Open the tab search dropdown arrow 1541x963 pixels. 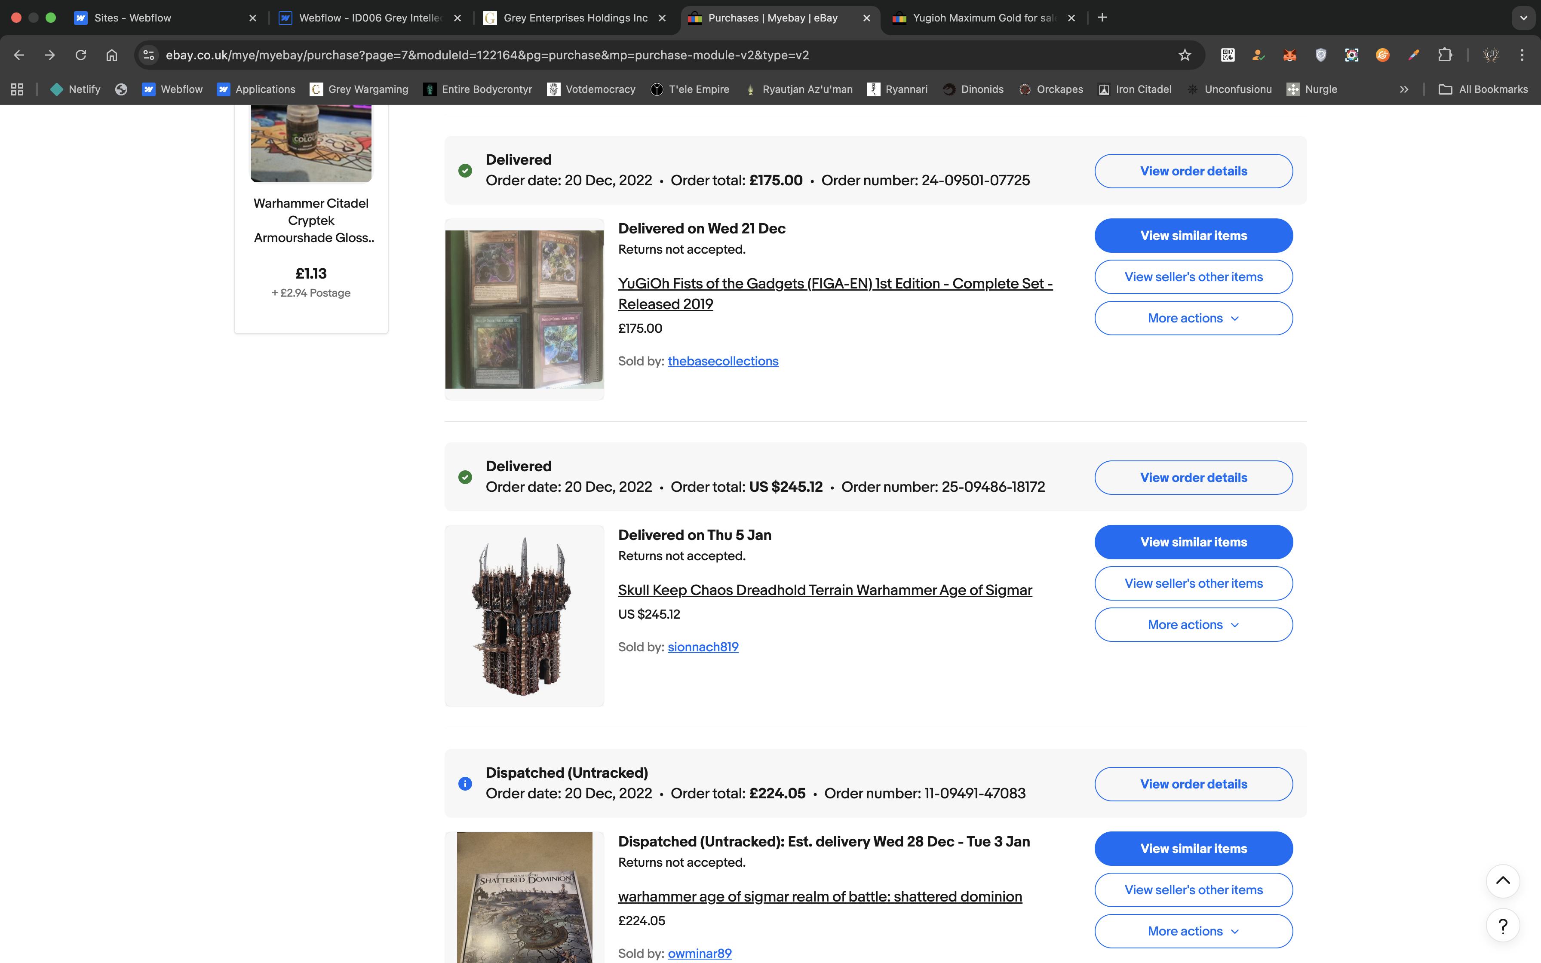point(1523,18)
